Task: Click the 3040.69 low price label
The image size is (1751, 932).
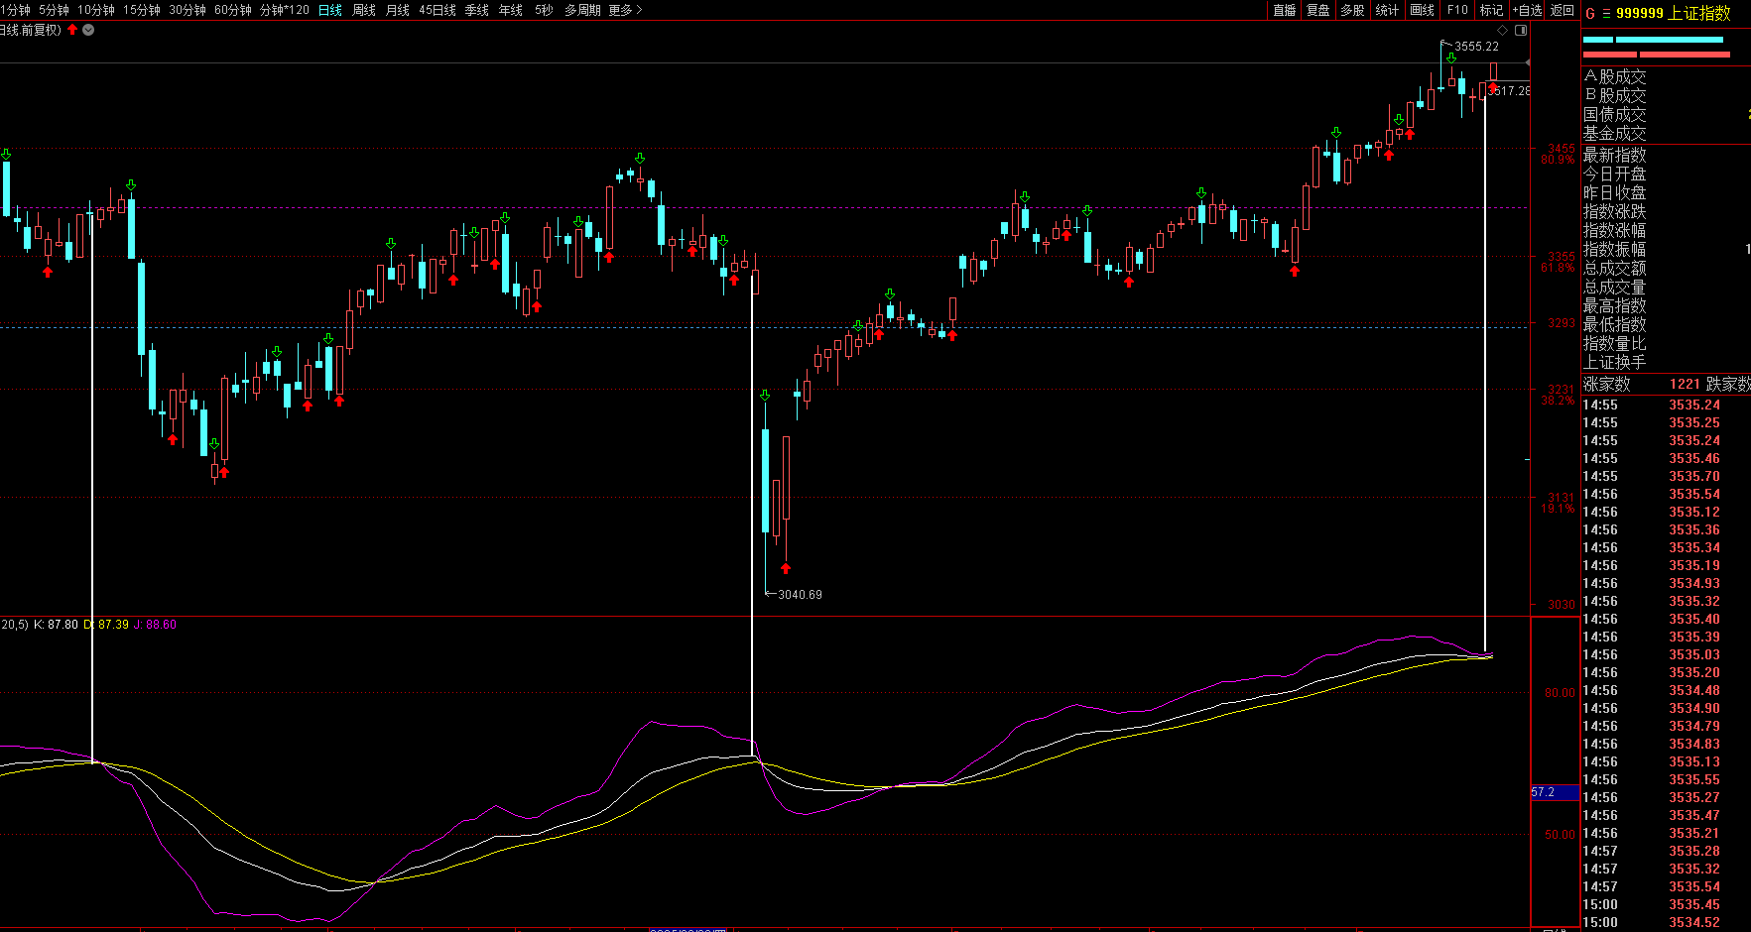Action: 800,595
